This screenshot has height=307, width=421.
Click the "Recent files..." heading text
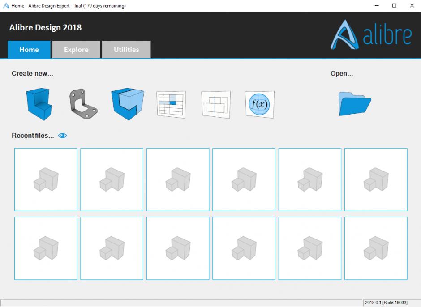[33, 136]
